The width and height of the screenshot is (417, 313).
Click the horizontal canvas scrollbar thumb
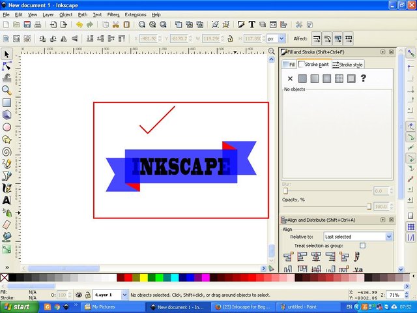coord(64,268)
